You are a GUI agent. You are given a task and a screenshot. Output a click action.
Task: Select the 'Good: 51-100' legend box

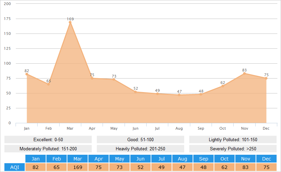click(x=140, y=139)
